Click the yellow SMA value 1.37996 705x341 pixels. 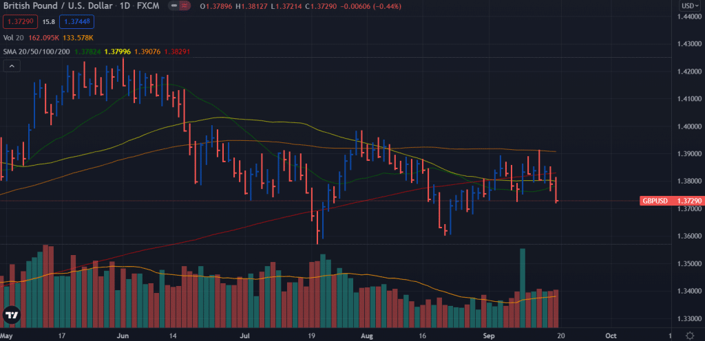(117, 52)
